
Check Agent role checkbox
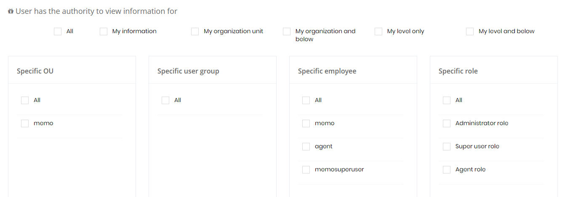447,170
